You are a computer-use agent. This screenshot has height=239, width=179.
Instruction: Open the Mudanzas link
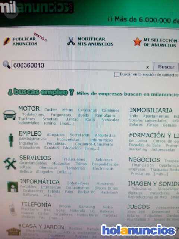pyautogui.click(x=61, y=164)
